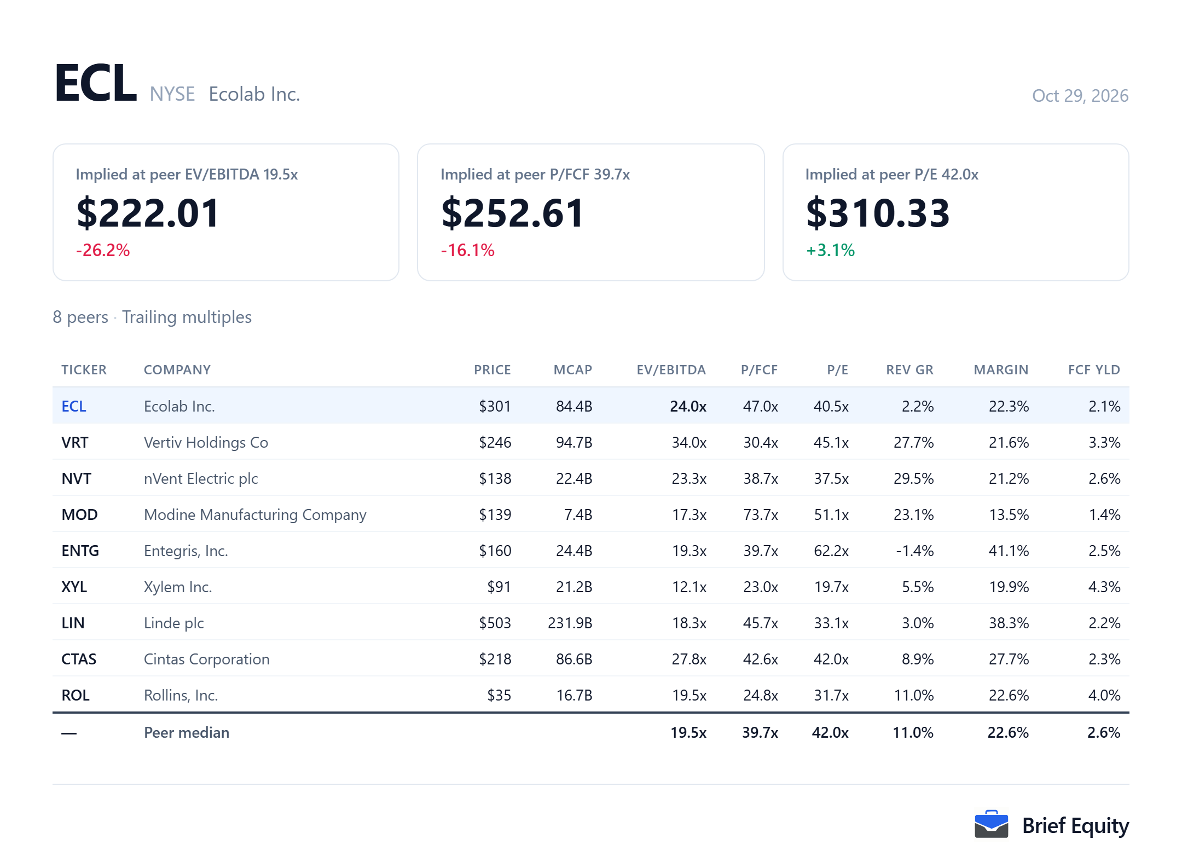Click the ROL Rollins, Inc. row
Image resolution: width=1182 pixels, height=868 pixels.
(591, 695)
